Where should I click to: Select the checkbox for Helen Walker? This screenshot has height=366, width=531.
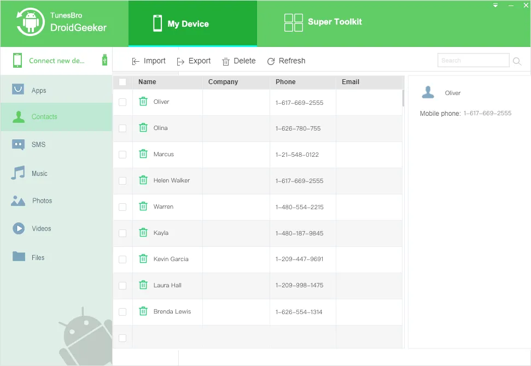[x=122, y=181]
